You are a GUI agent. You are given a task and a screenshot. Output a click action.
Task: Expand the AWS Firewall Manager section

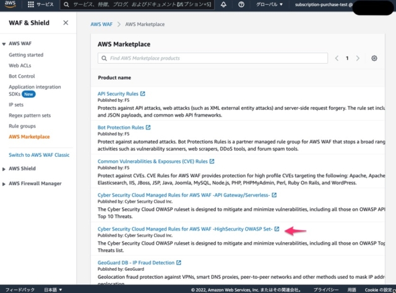4,184
